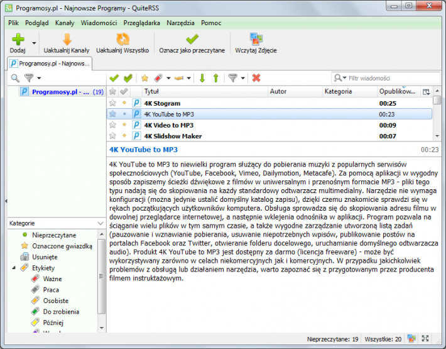
Task: Open the Plik menu
Action: point(13,23)
